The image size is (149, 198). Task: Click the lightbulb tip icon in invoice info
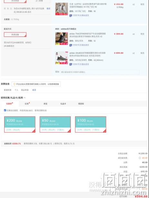[x=14, y=84]
